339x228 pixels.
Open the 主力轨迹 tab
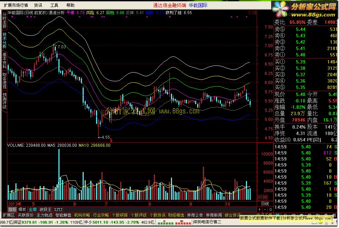pos(44,215)
